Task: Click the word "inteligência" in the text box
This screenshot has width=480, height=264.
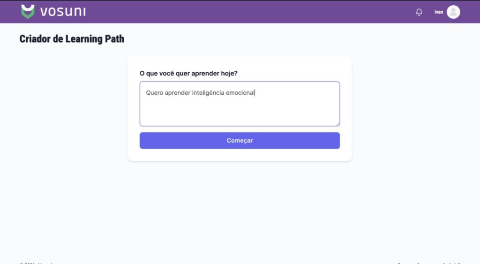Action: [208, 93]
